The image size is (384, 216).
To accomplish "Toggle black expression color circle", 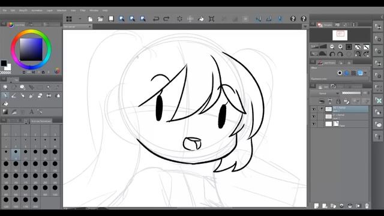I will [340, 73].
